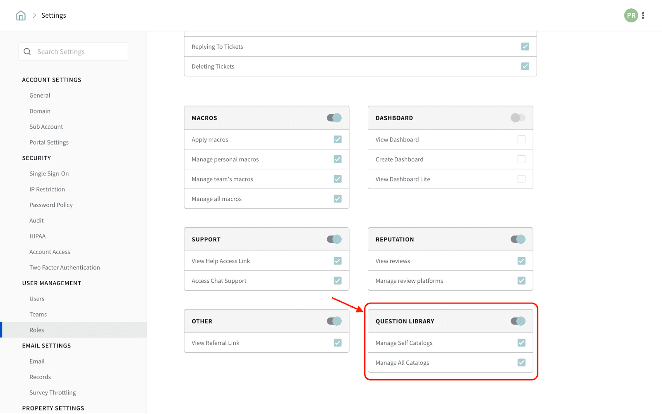The image size is (662, 414).
Task: Check the View Dashboard checkbox
Action: 521,140
